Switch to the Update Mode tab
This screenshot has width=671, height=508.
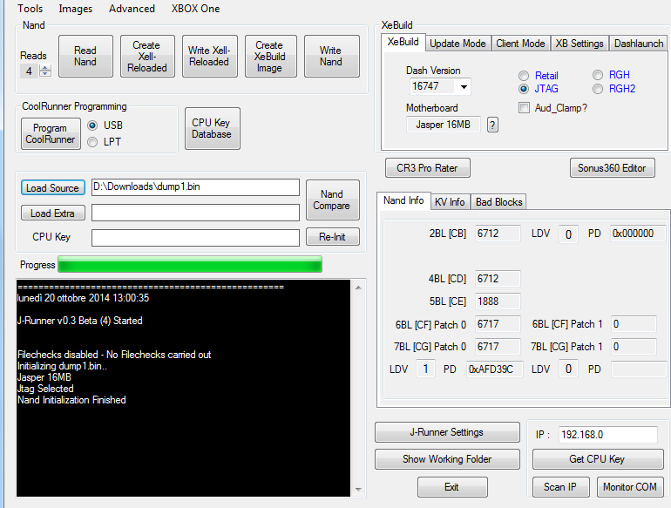point(457,44)
